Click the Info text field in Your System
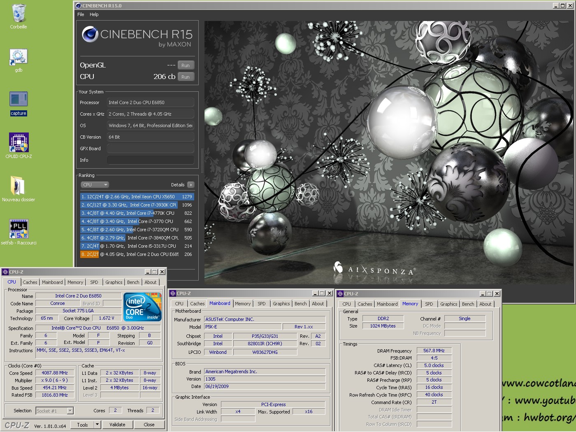The width and height of the screenshot is (576, 432). coord(151,160)
